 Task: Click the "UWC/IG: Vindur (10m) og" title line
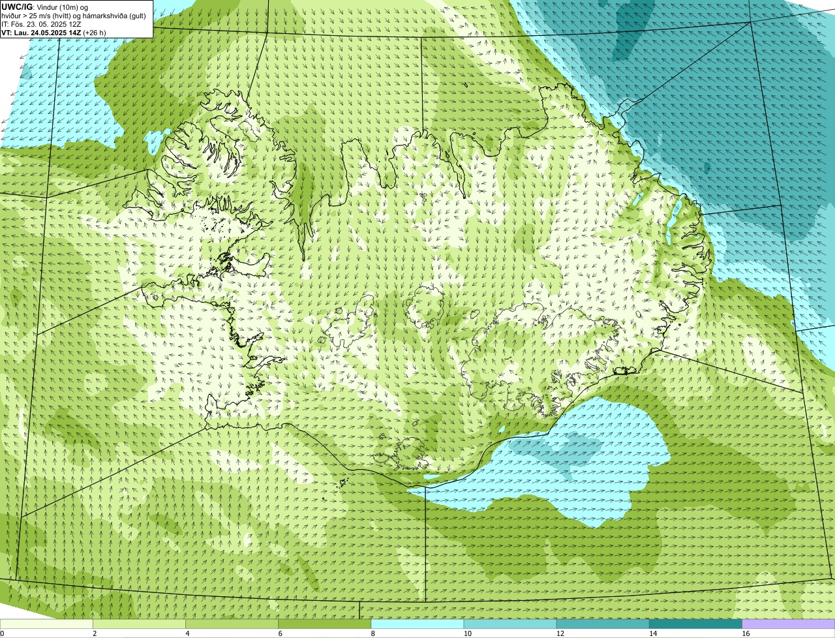click(45, 7)
